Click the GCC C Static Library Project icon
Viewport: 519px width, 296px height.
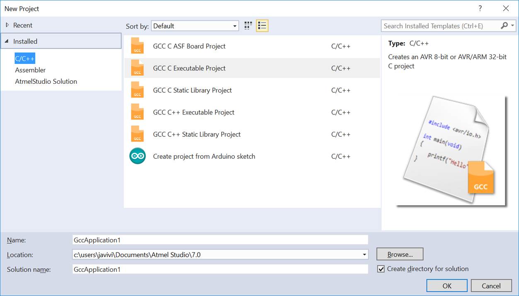[x=137, y=90]
